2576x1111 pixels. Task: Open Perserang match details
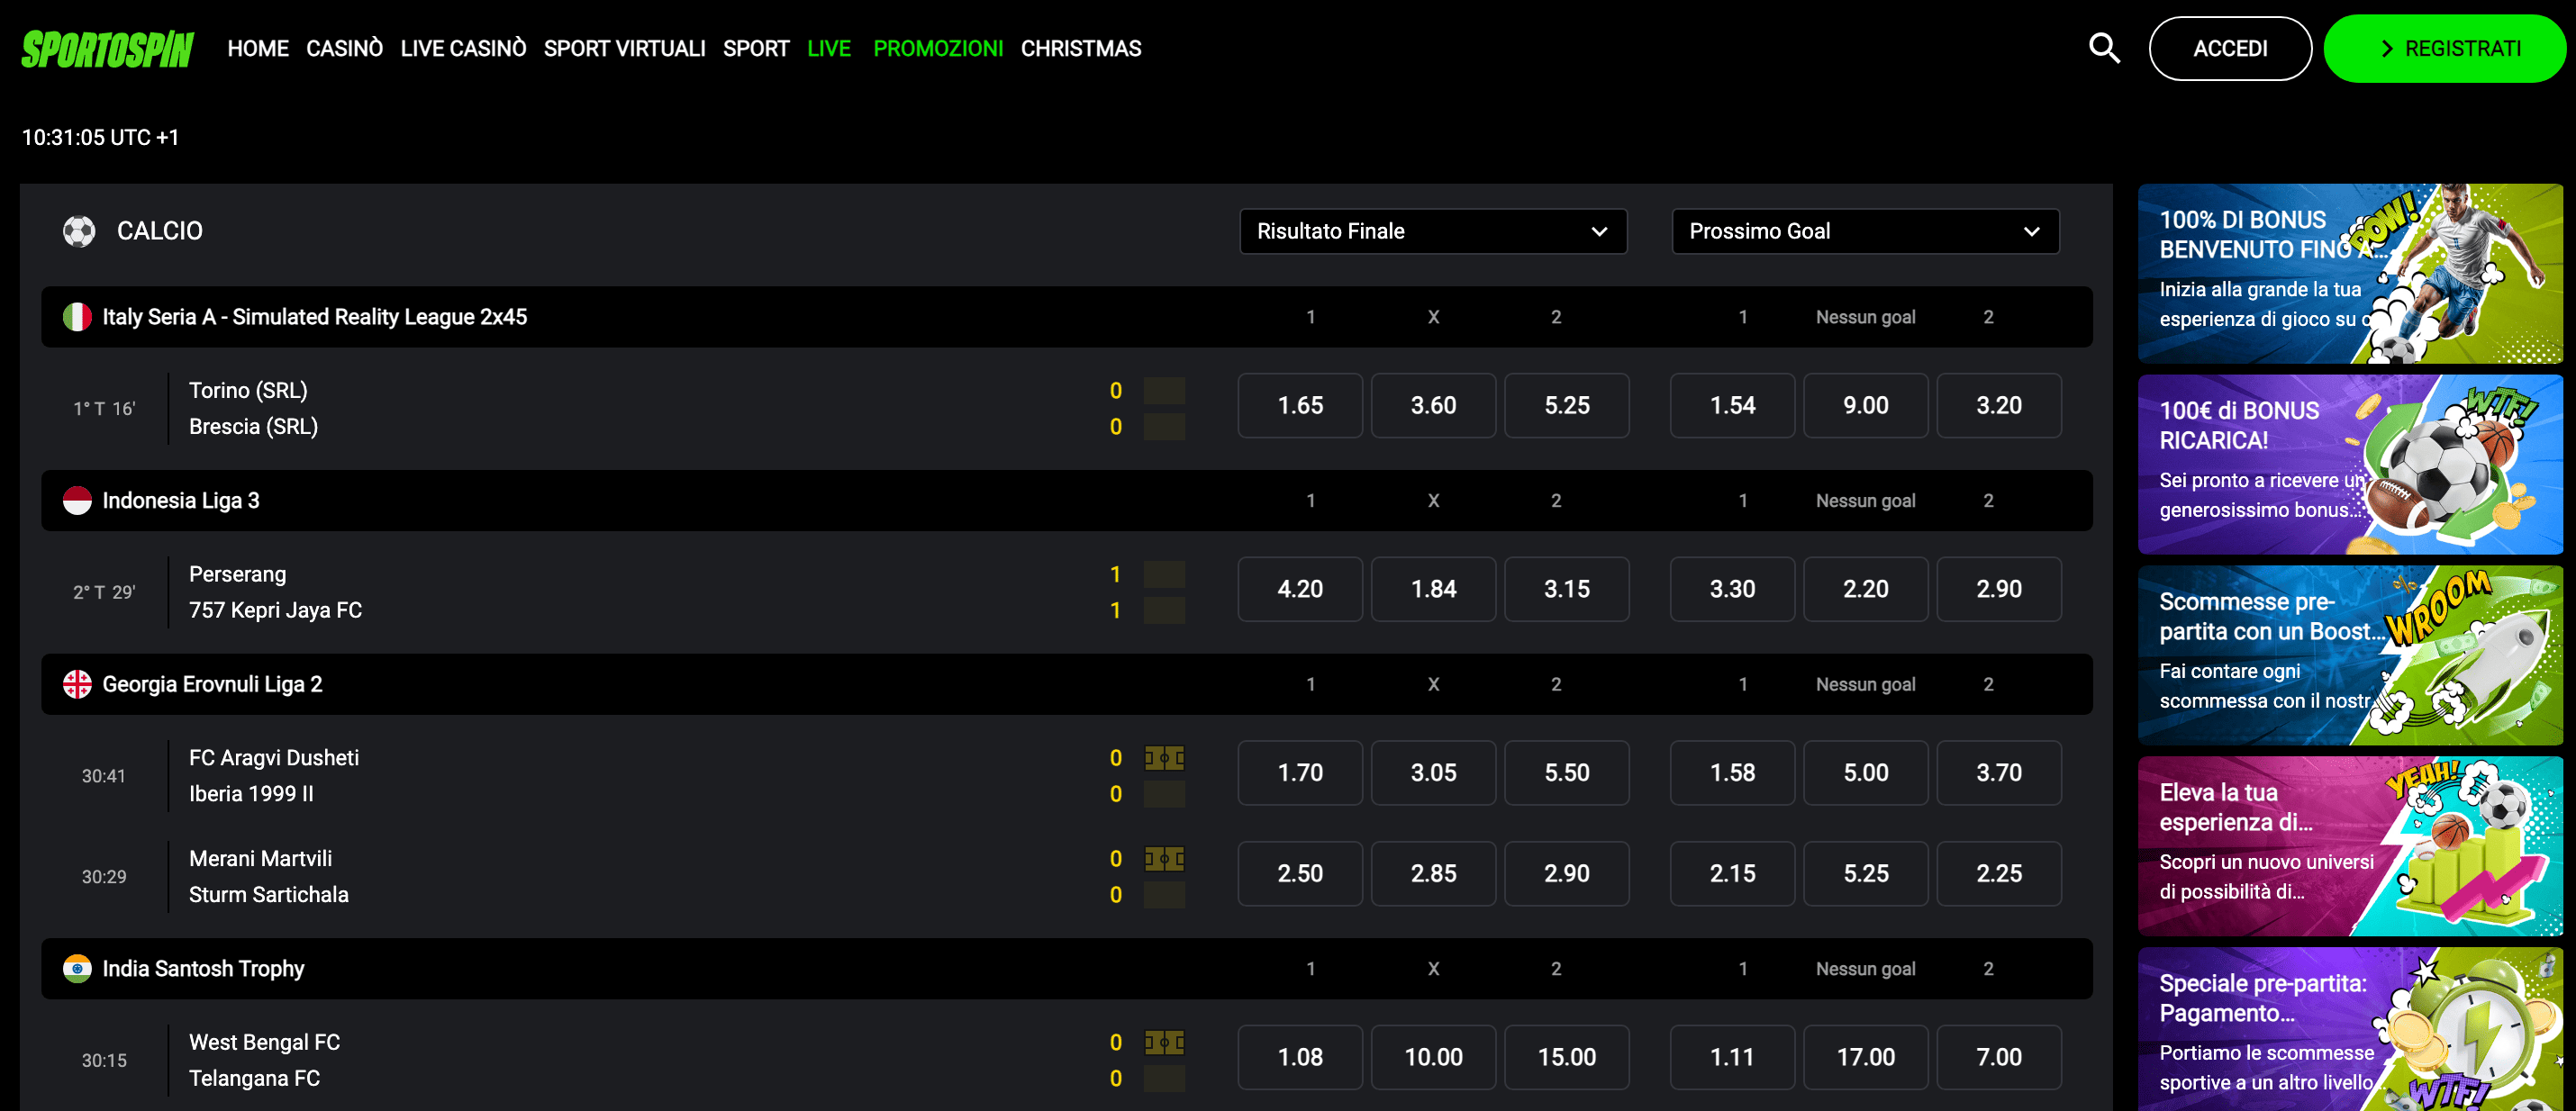237,574
